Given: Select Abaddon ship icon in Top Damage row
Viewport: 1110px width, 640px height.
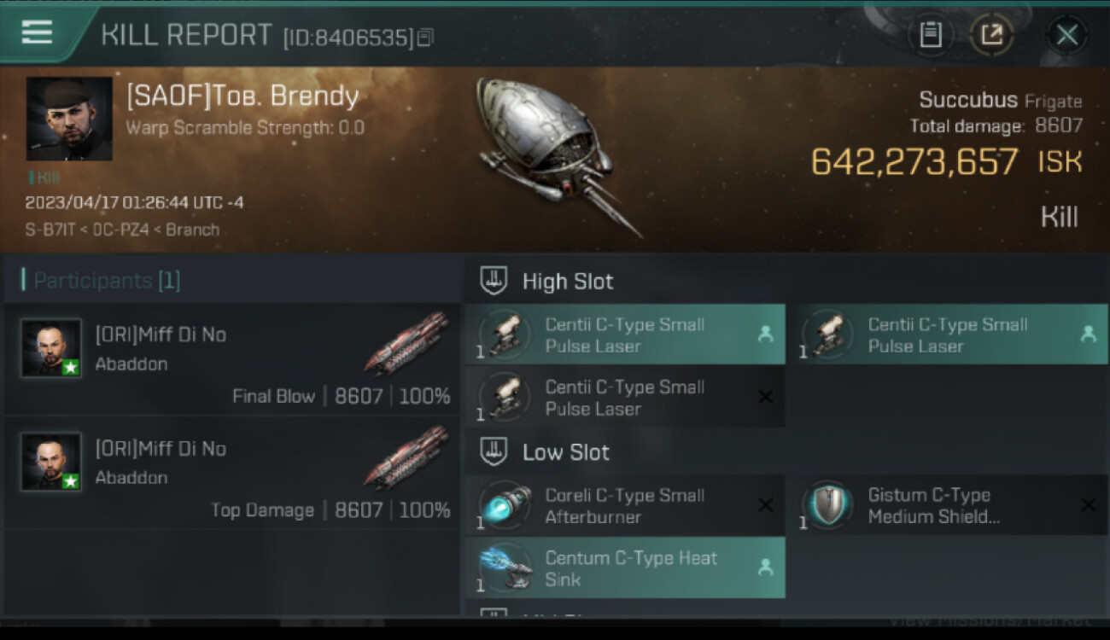Looking at the screenshot, I should tap(406, 457).
